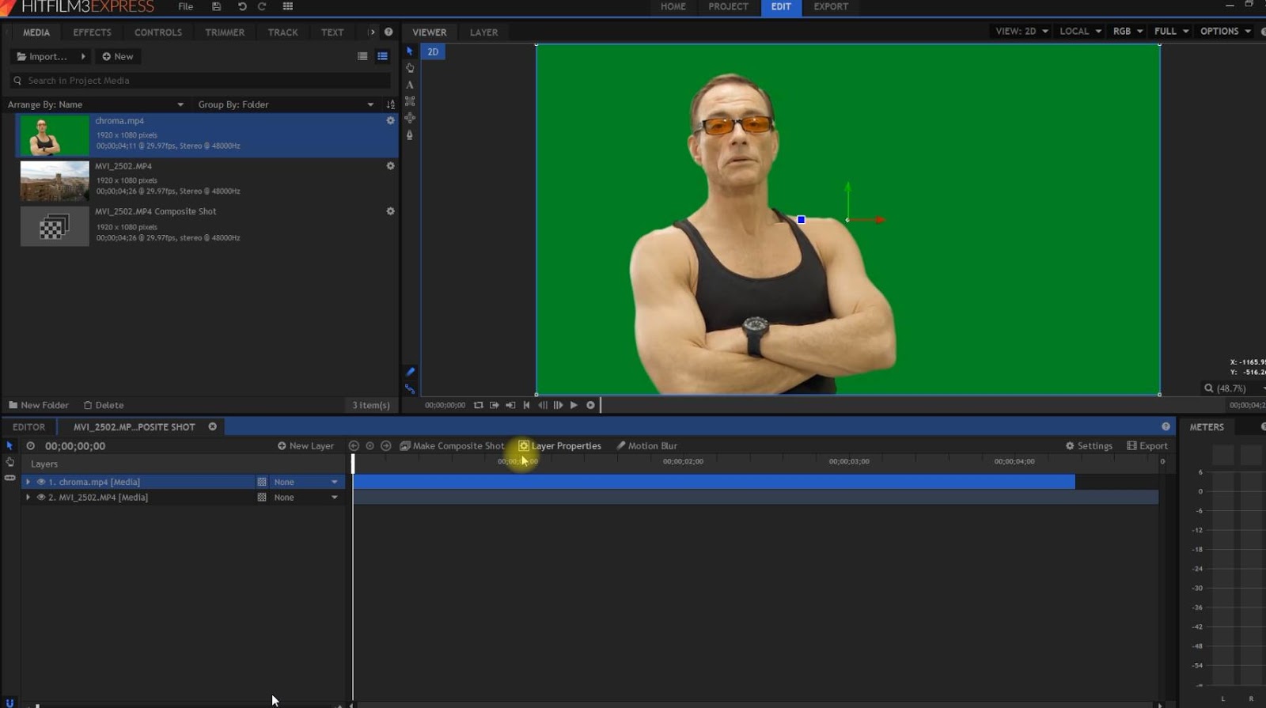This screenshot has width=1266, height=708.
Task: Select the Text tool in viewer
Action: pos(410,85)
